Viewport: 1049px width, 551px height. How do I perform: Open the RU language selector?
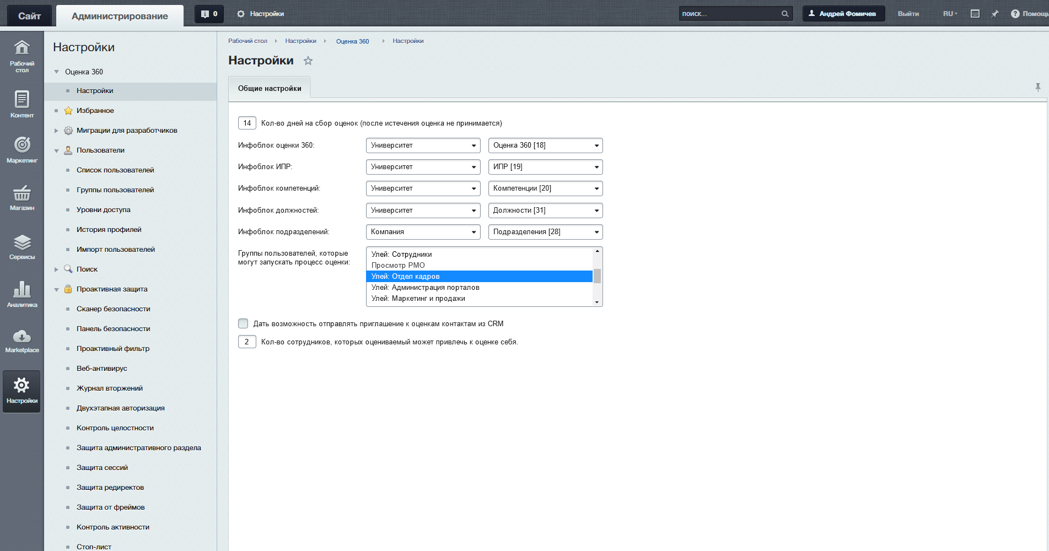click(x=950, y=14)
